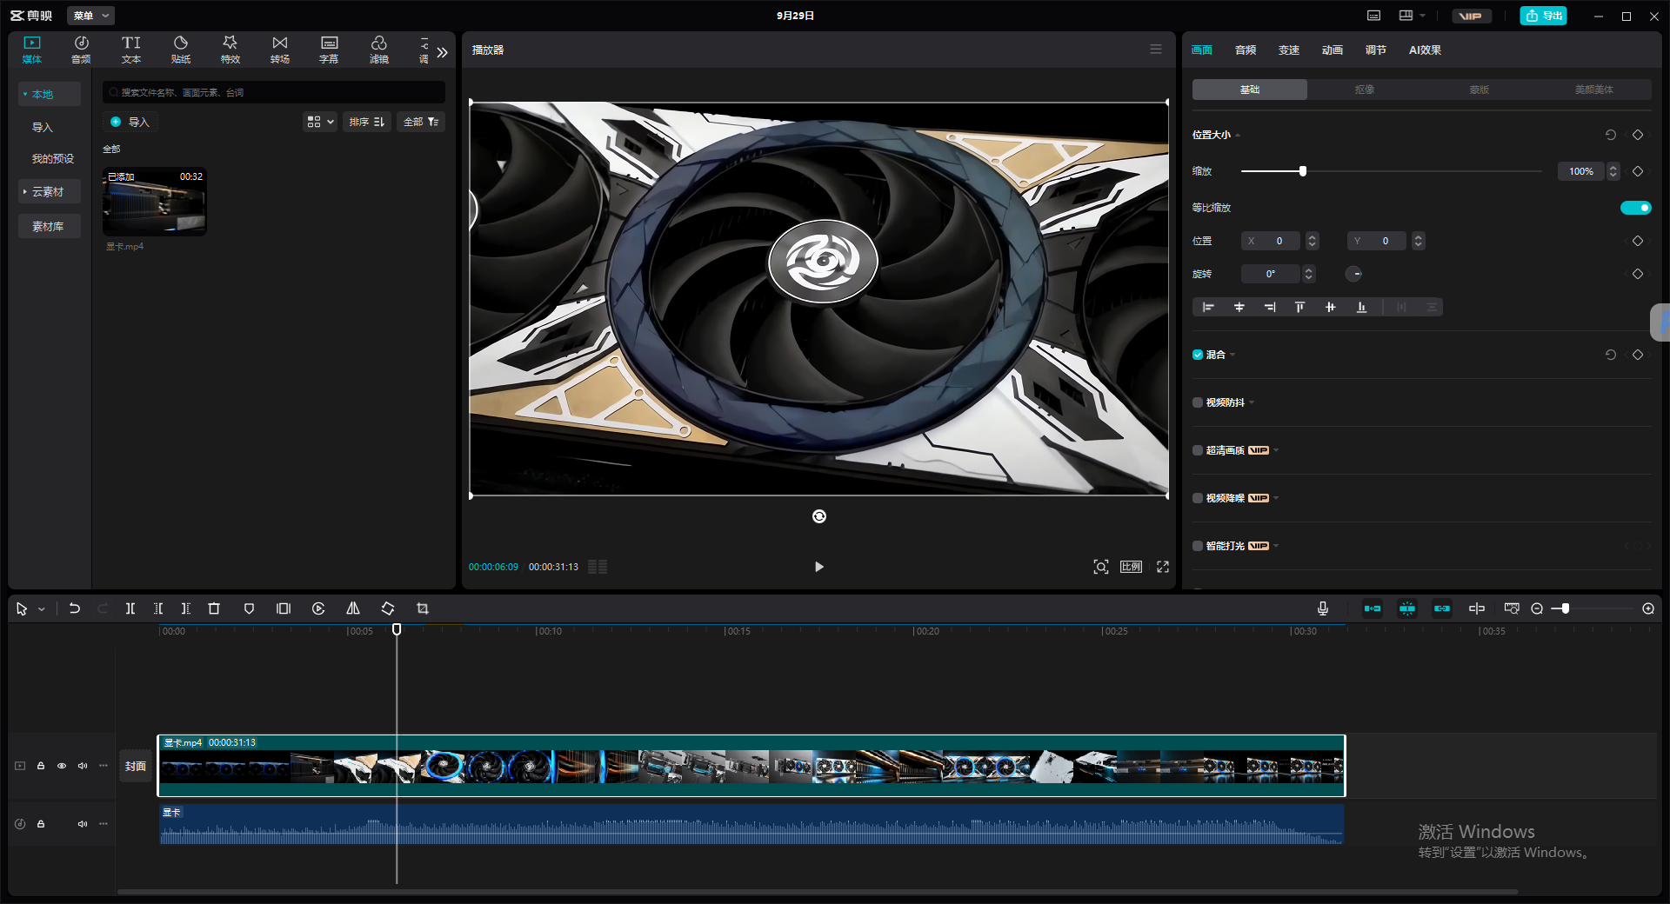The height and width of the screenshot is (904, 1670).
Task: Open the 贴纸 stickers tab
Action: click(181, 50)
